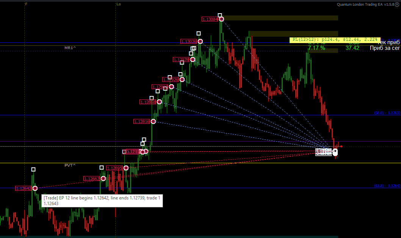Select the entry circle marker beside 1.12978
Viewport: 401px width, 238px height.
[193, 59]
